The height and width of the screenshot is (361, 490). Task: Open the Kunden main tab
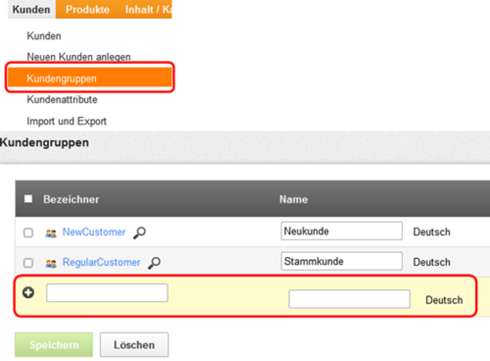[30, 10]
